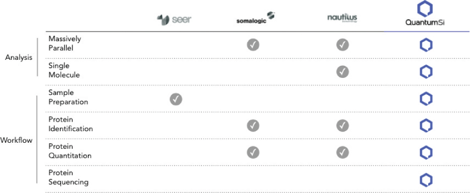Click Seer checkmark for Sample Preparation

click(x=176, y=99)
